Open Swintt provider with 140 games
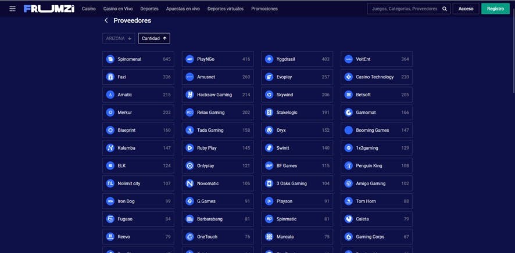Screen dimensions: 515x253 297,147
